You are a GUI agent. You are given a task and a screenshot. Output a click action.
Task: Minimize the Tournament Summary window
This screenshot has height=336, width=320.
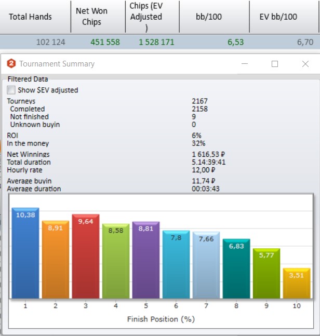pyautogui.click(x=245, y=64)
